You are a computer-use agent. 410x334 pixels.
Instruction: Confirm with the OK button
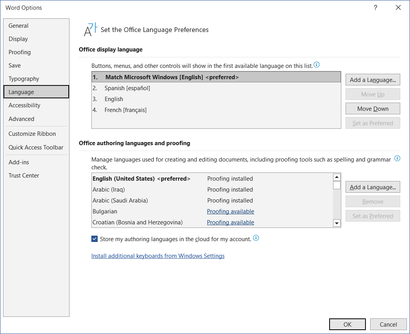point(347,324)
